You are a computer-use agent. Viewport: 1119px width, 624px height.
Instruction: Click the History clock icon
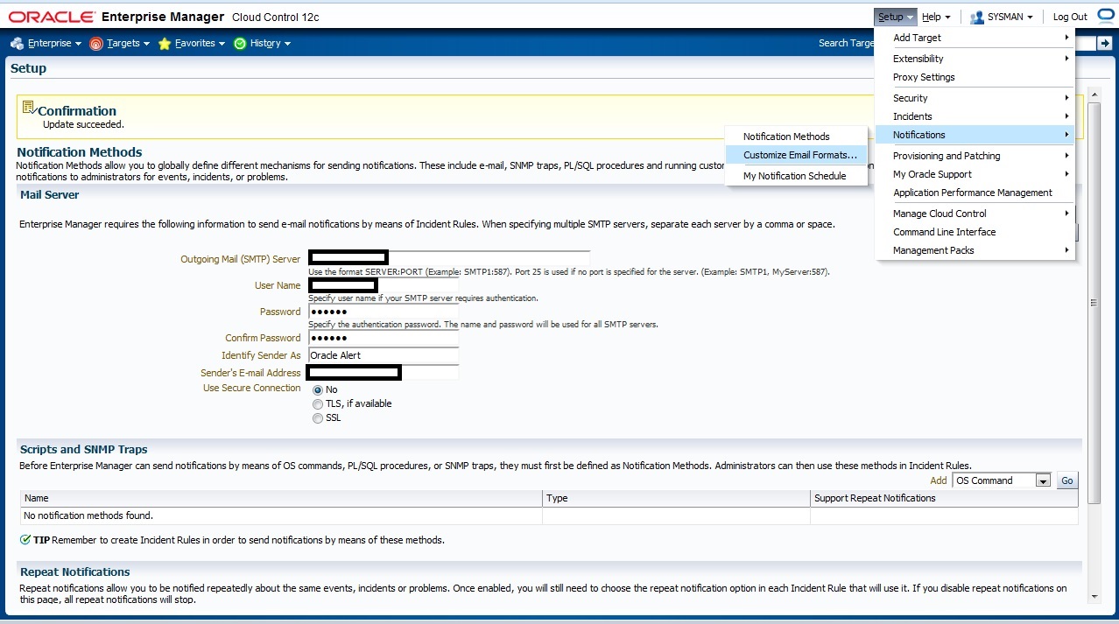tap(240, 44)
